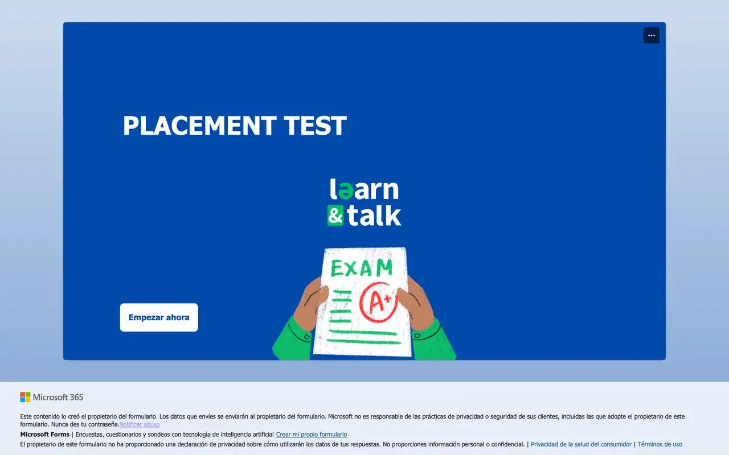Follow the Crear mi propio formulario link

(312, 435)
